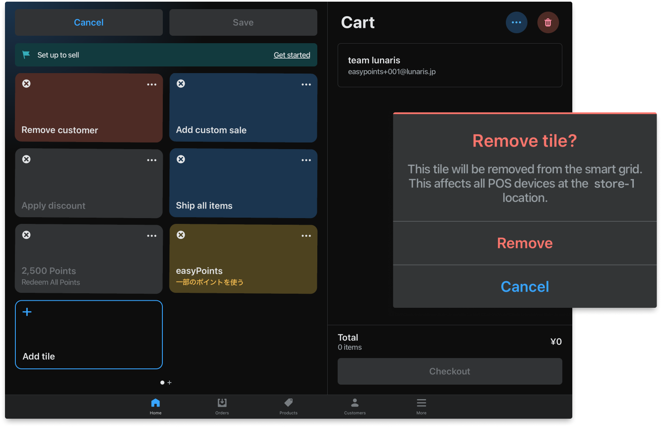Viewport: 662px width, 427px height.
Task: Open the Orders tab
Action: click(x=222, y=406)
